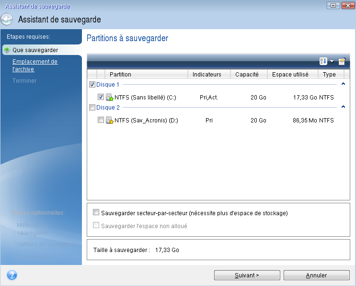Collapse the Disque 2 group chevron
Viewport: 356px width, 286px height.
(x=343, y=107)
